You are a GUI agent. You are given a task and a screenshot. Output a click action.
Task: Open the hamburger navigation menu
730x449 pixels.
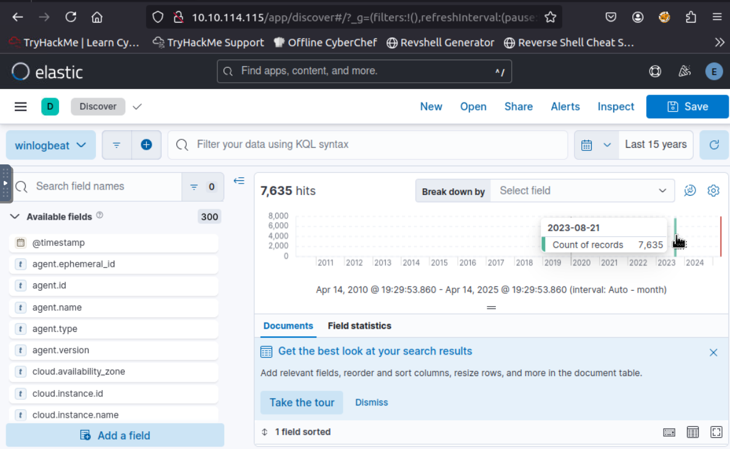(21, 107)
